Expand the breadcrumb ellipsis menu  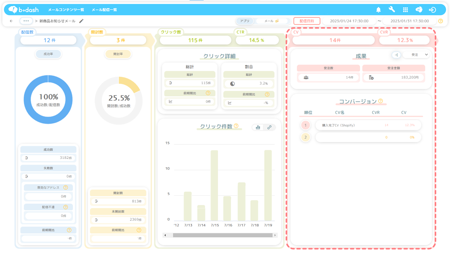pos(26,21)
